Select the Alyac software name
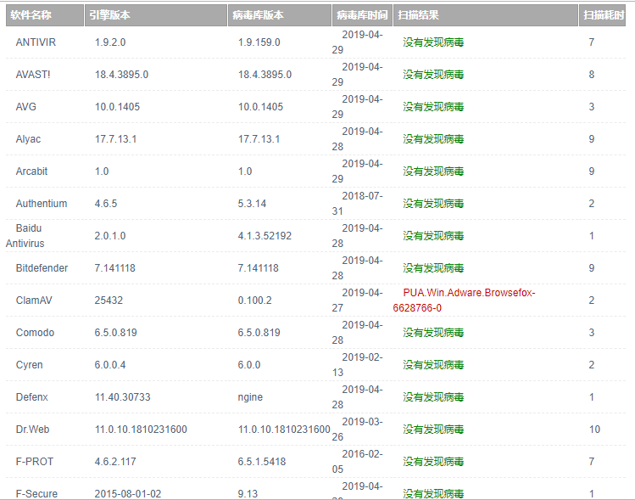 pyautogui.click(x=28, y=139)
